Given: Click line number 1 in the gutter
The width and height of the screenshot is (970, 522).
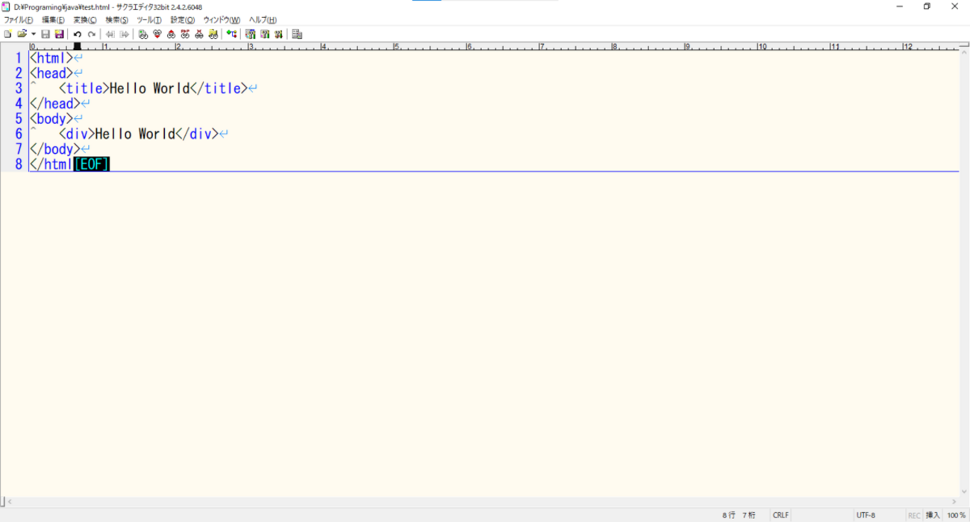Looking at the screenshot, I should (x=19, y=58).
